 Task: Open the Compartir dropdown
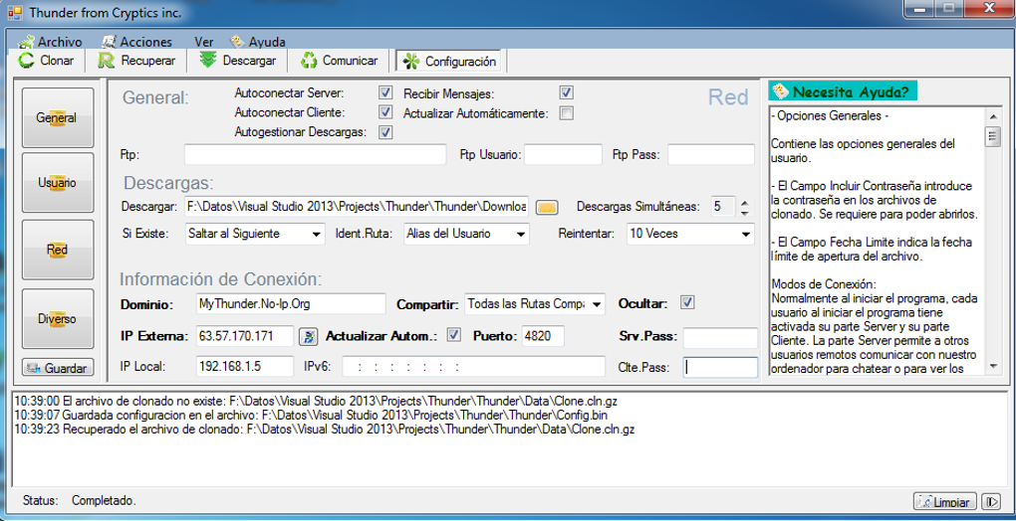pyautogui.click(x=597, y=304)
